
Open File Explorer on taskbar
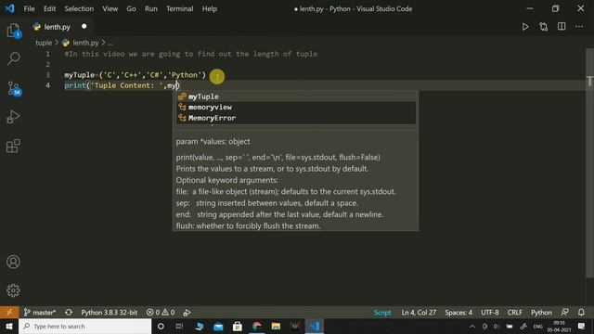(x=276, y=326)
